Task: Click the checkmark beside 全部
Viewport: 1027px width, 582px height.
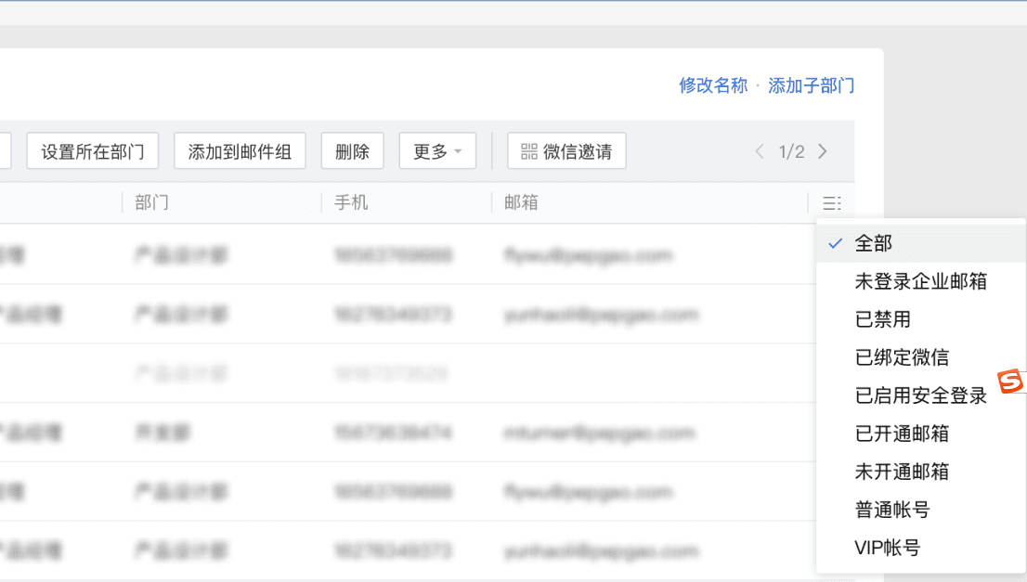Action: pyautogui.click(x=837, y=242)
